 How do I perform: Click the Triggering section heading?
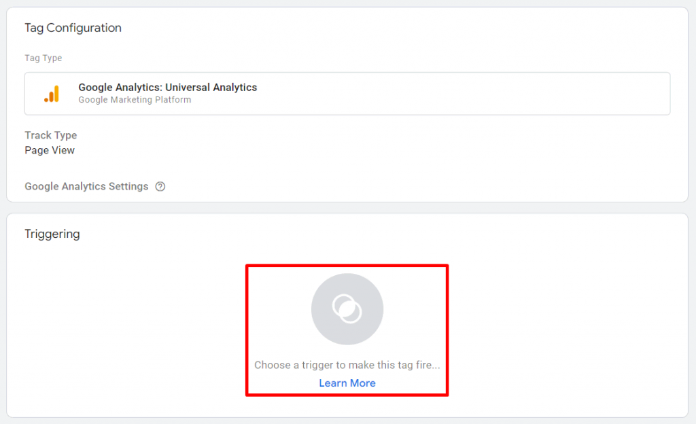click(x=52, y=234)
